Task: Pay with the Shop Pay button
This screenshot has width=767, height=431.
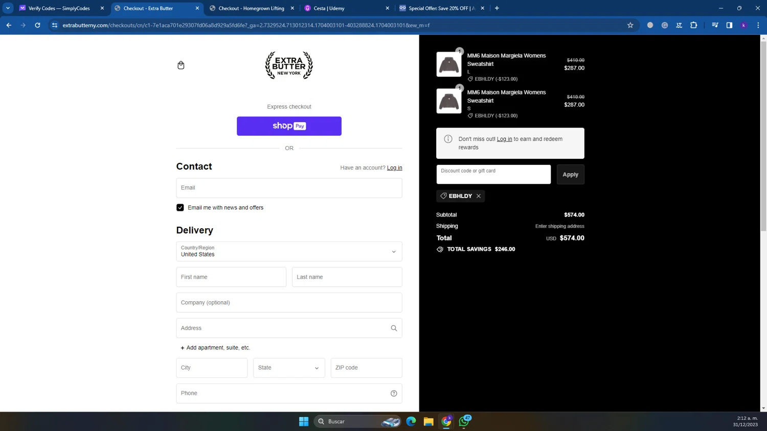Action: (289, 126)
